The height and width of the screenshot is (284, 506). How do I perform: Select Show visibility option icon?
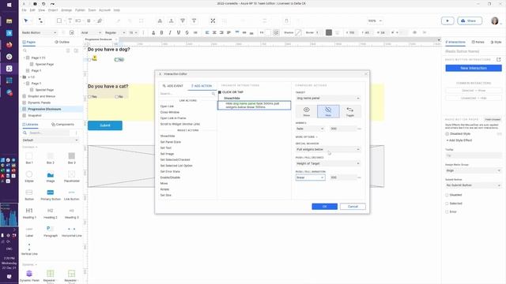pyautogui.click(x=306, y=111)
